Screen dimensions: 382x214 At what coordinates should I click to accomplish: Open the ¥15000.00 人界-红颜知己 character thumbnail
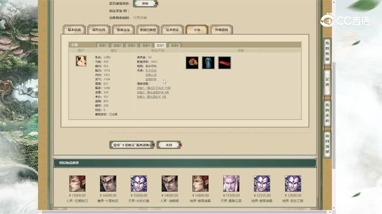coord(77,184)
